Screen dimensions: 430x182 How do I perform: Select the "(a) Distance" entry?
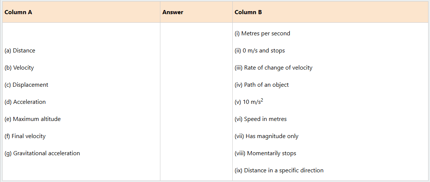(x=20, y=51)
